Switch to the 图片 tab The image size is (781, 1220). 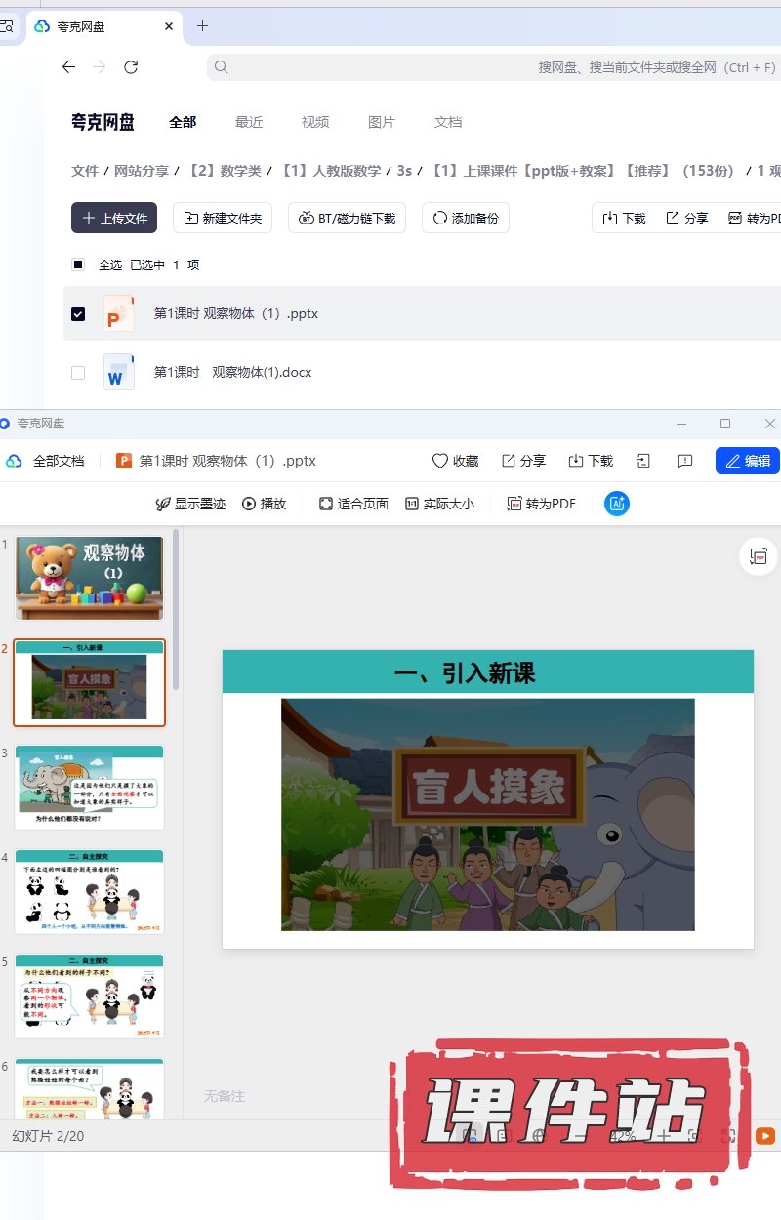click(382, 122)
